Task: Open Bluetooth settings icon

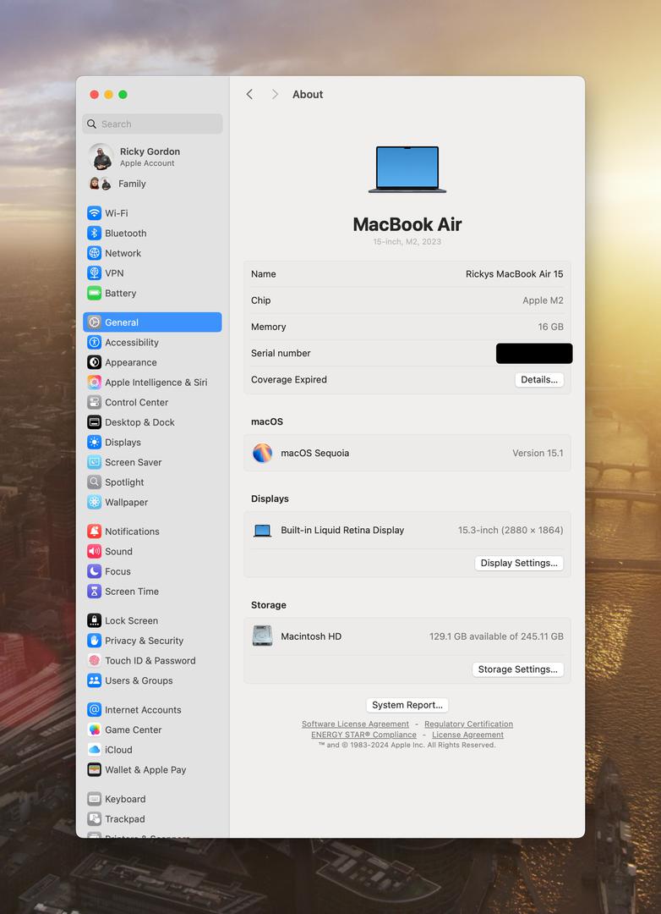Action: coord(95,234)
